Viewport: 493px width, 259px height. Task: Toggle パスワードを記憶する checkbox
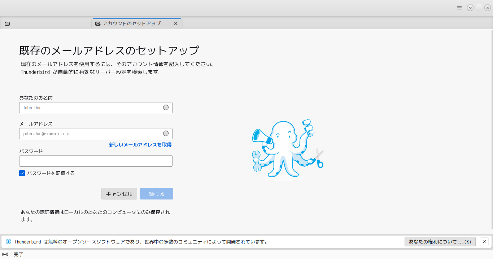click(x=22, y=173)
